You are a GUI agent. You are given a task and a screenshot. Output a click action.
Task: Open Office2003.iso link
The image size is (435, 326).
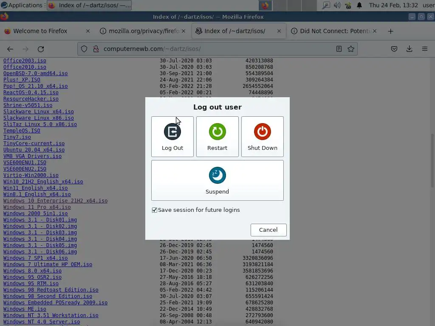25,61
